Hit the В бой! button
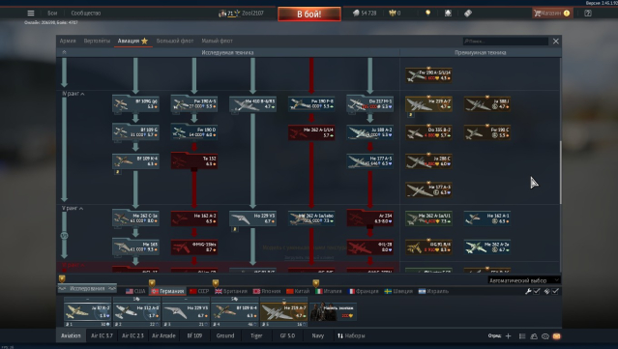Image resolution: width=618 pixels, height=349 pixels. coord(309,15)
